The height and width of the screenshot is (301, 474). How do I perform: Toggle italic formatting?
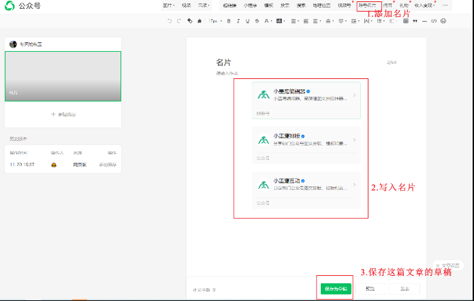tap(238, 21)
